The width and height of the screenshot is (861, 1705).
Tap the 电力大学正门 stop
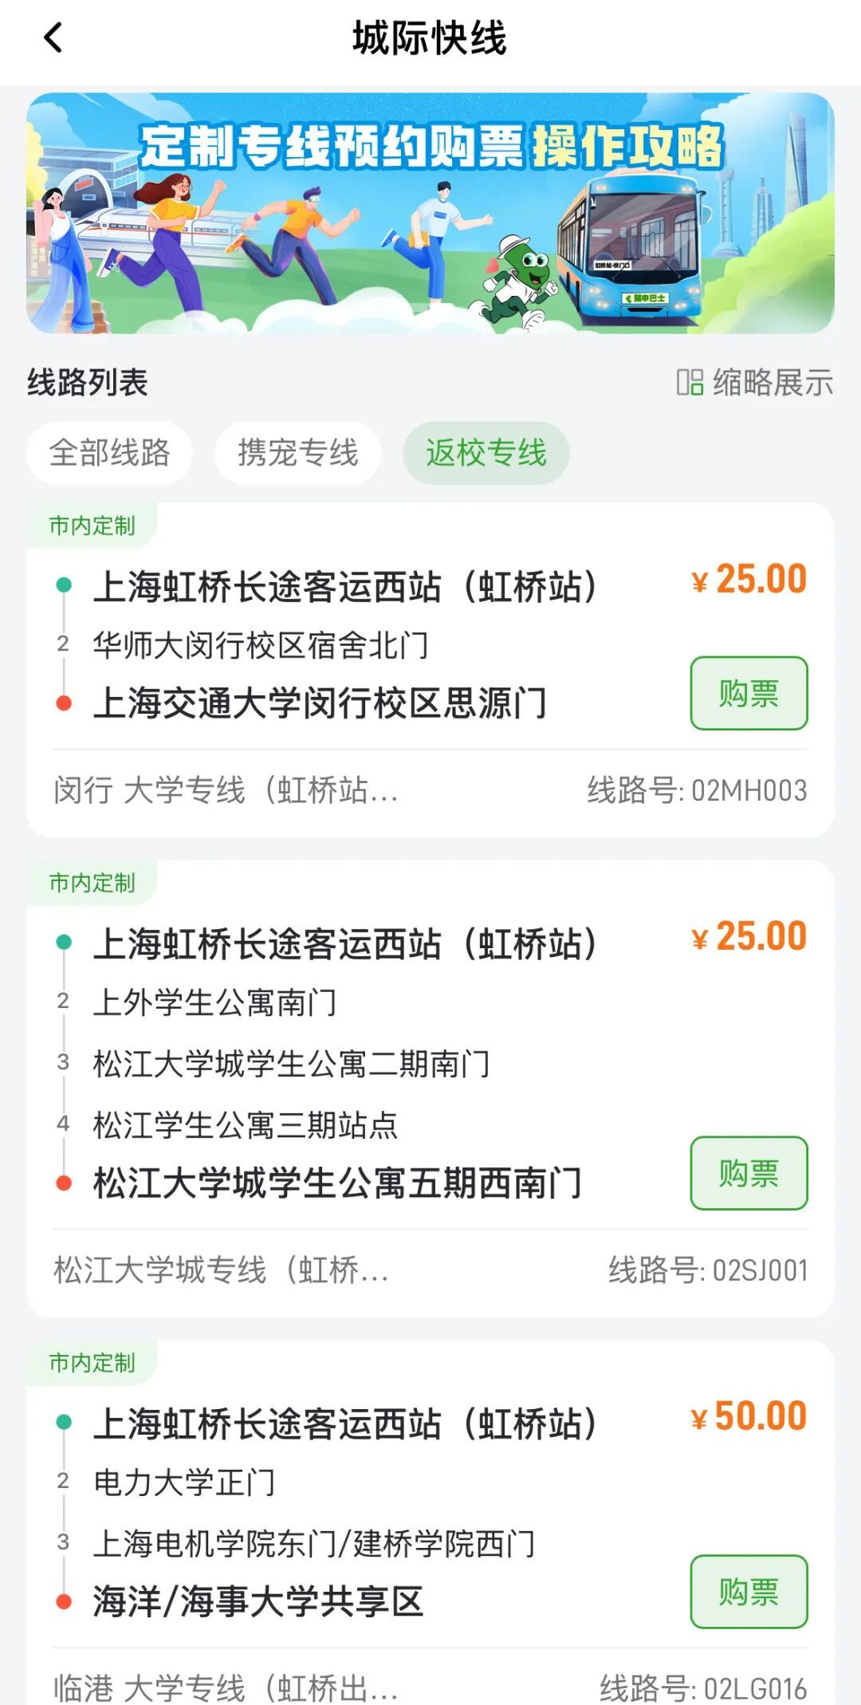(x=184, y=1483)
